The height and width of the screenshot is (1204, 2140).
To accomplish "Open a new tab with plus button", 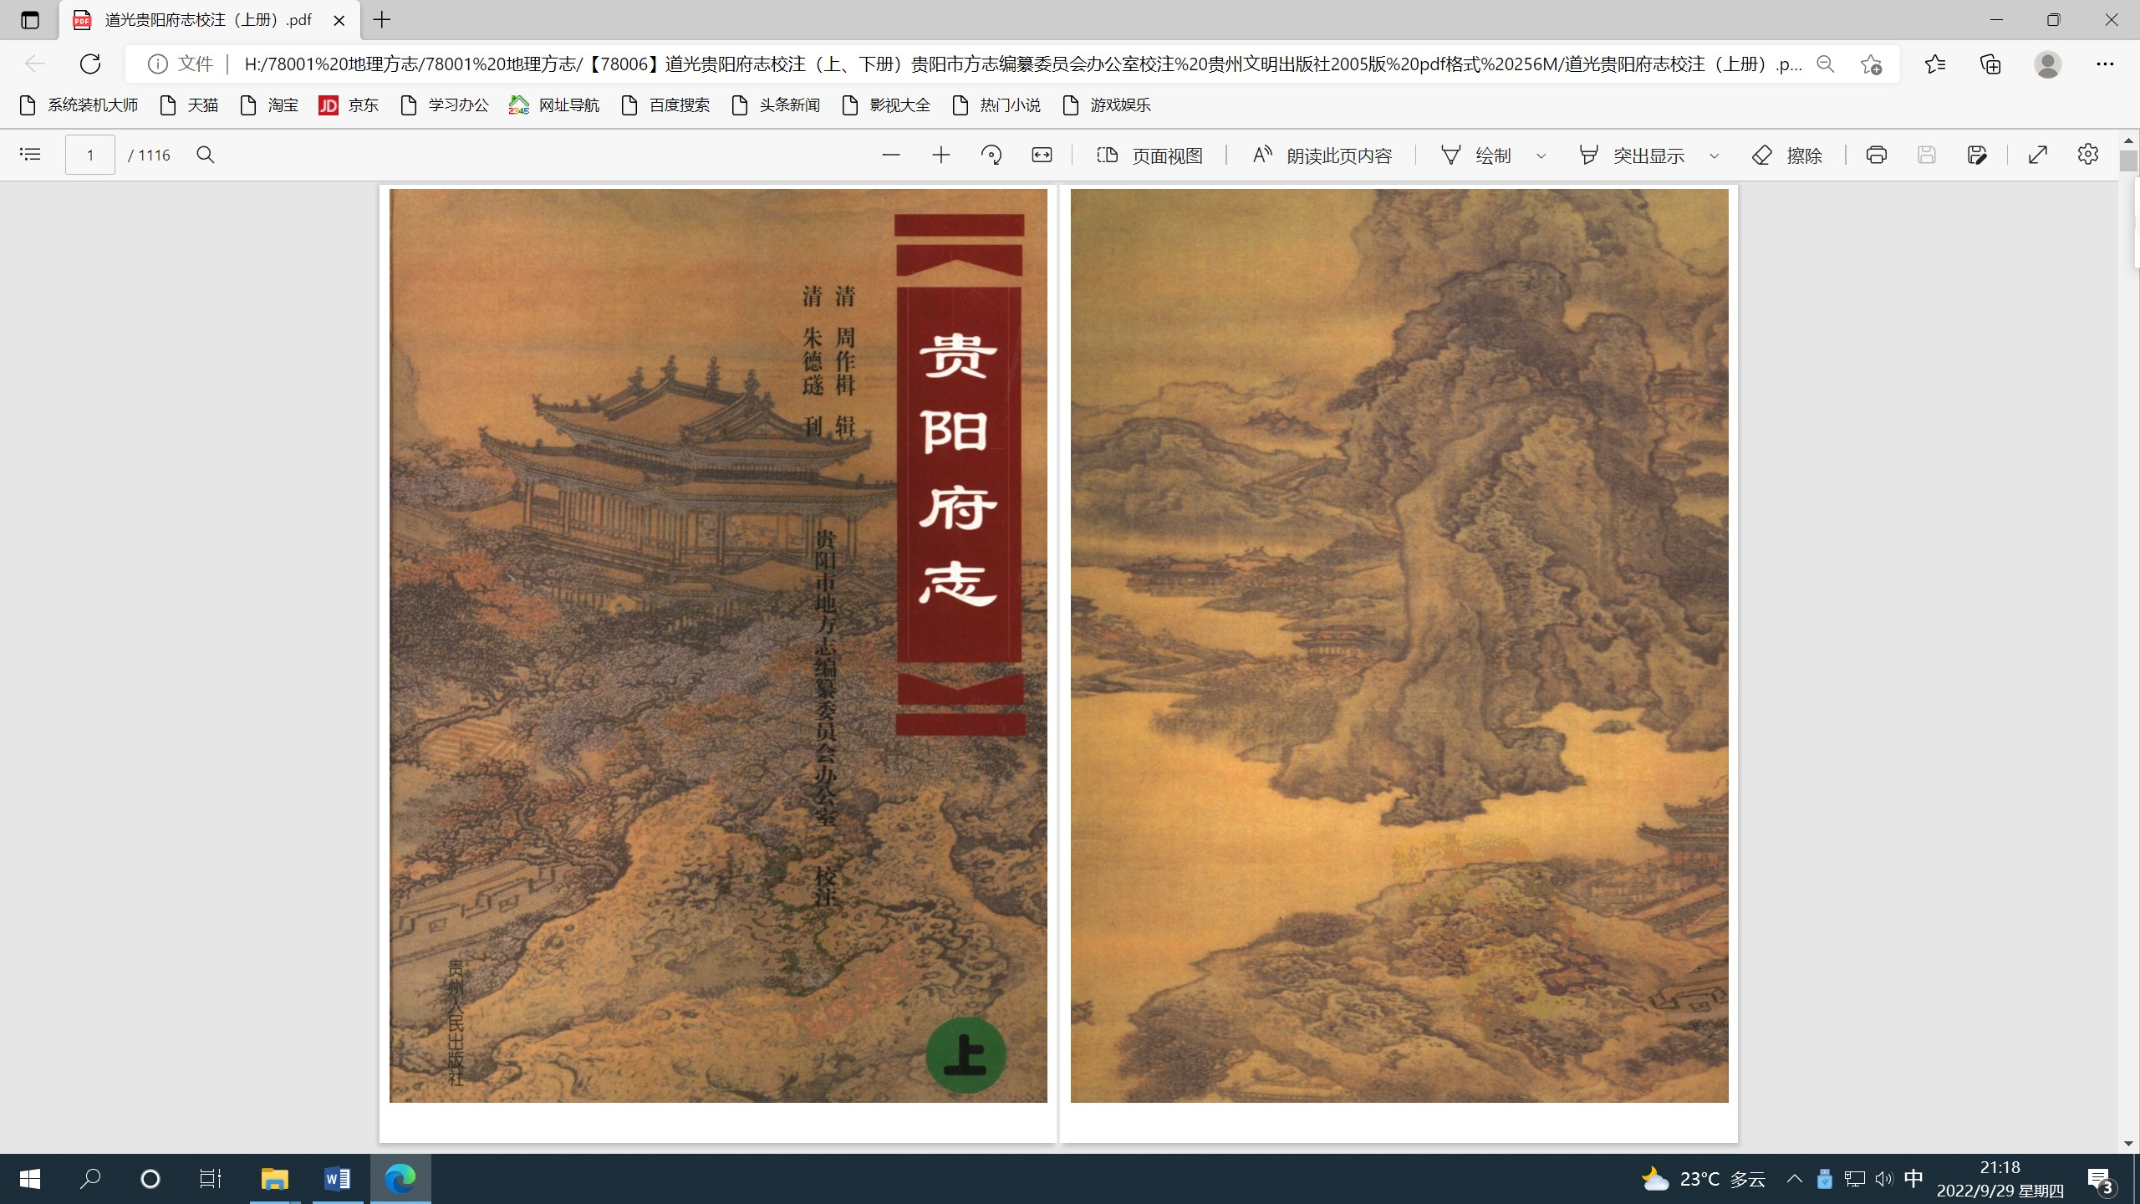I will 382,20.
